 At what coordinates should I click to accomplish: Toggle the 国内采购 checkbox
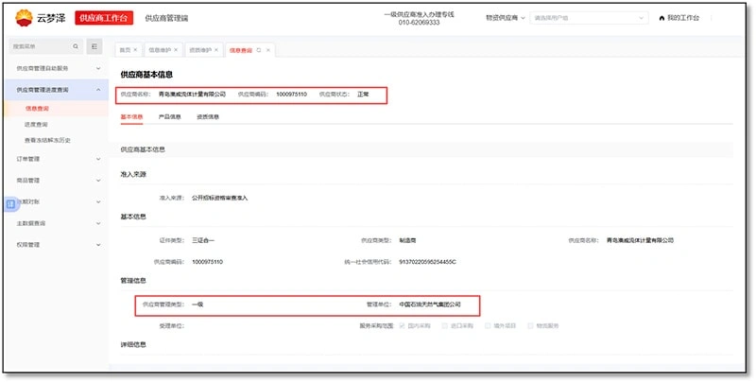click(x=403, y=325)
